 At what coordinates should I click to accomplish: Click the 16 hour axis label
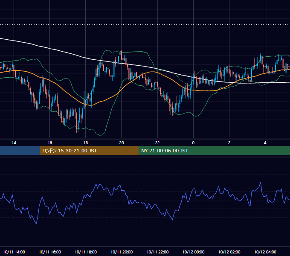(50, 143)
